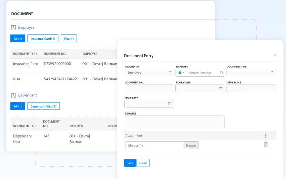Viewport: 286px width, 179px height.
Task: Select the Dependant Visa (1) filter
Action: (43, 106)
